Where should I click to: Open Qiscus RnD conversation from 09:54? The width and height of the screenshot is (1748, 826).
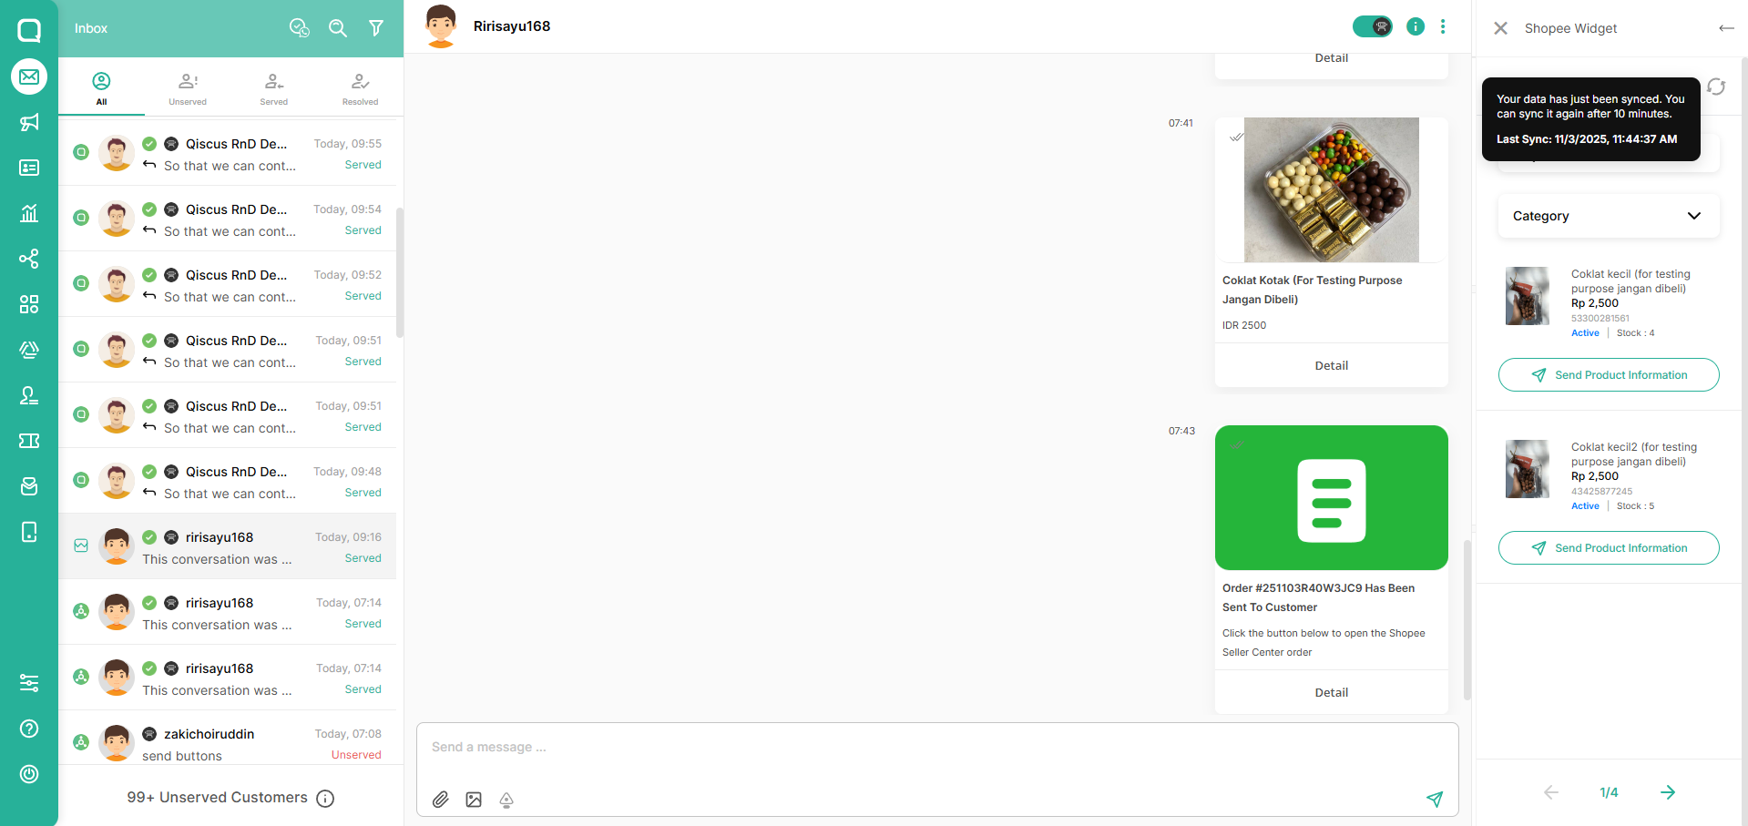tap(228, 219)
